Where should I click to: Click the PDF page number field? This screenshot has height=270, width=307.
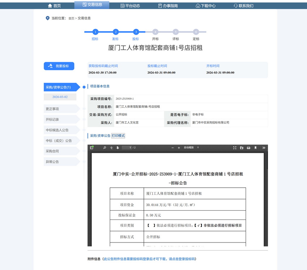127,147
